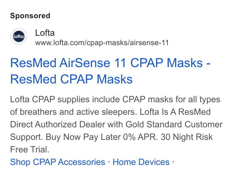238x175 pixels.
Task: Open the ResMed AirSense 11 CPAP Masks headline
Action: point(110,71)
